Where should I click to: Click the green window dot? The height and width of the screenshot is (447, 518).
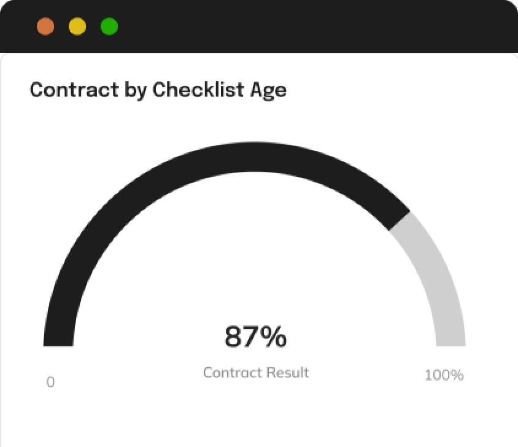pos(109,26)
